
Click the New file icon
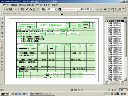pyautogui.click(x=4, y=9)
